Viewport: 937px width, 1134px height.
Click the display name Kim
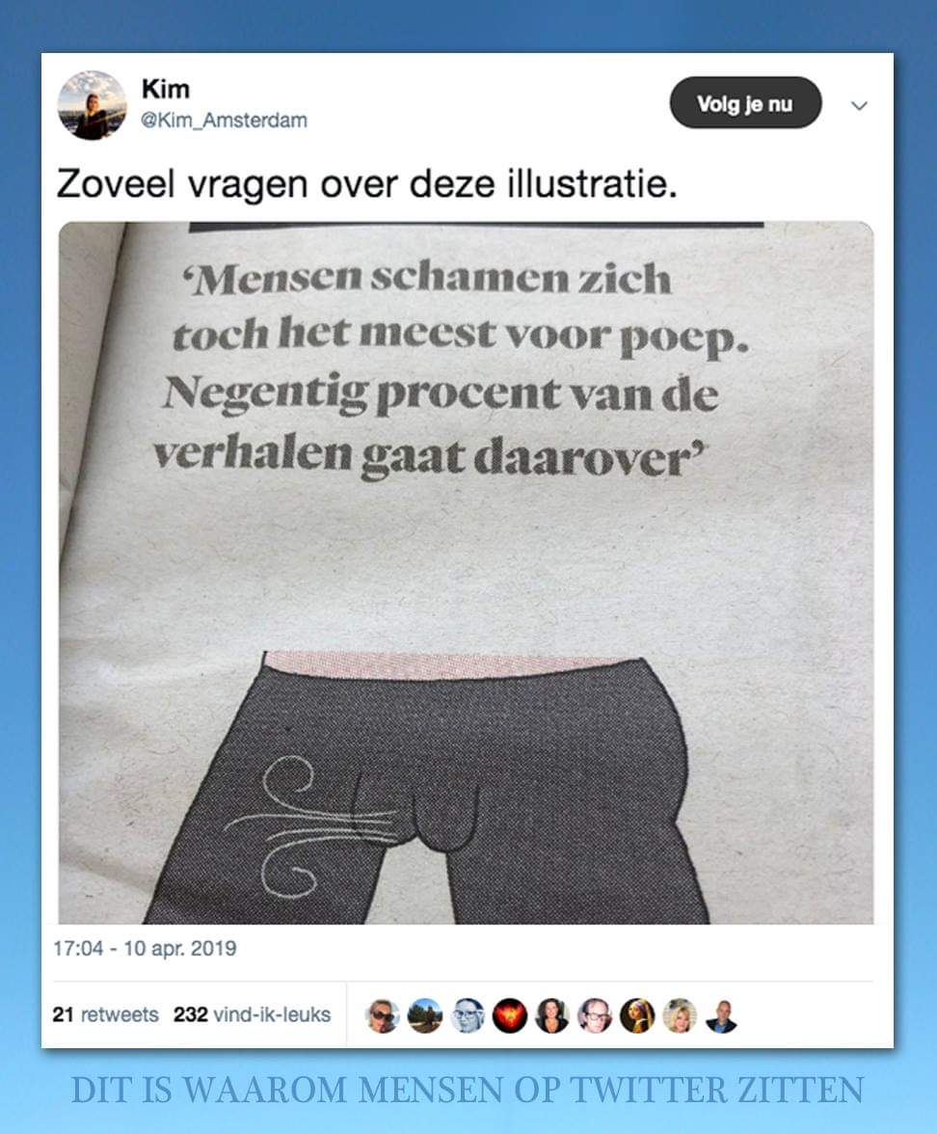coord(166,89)
